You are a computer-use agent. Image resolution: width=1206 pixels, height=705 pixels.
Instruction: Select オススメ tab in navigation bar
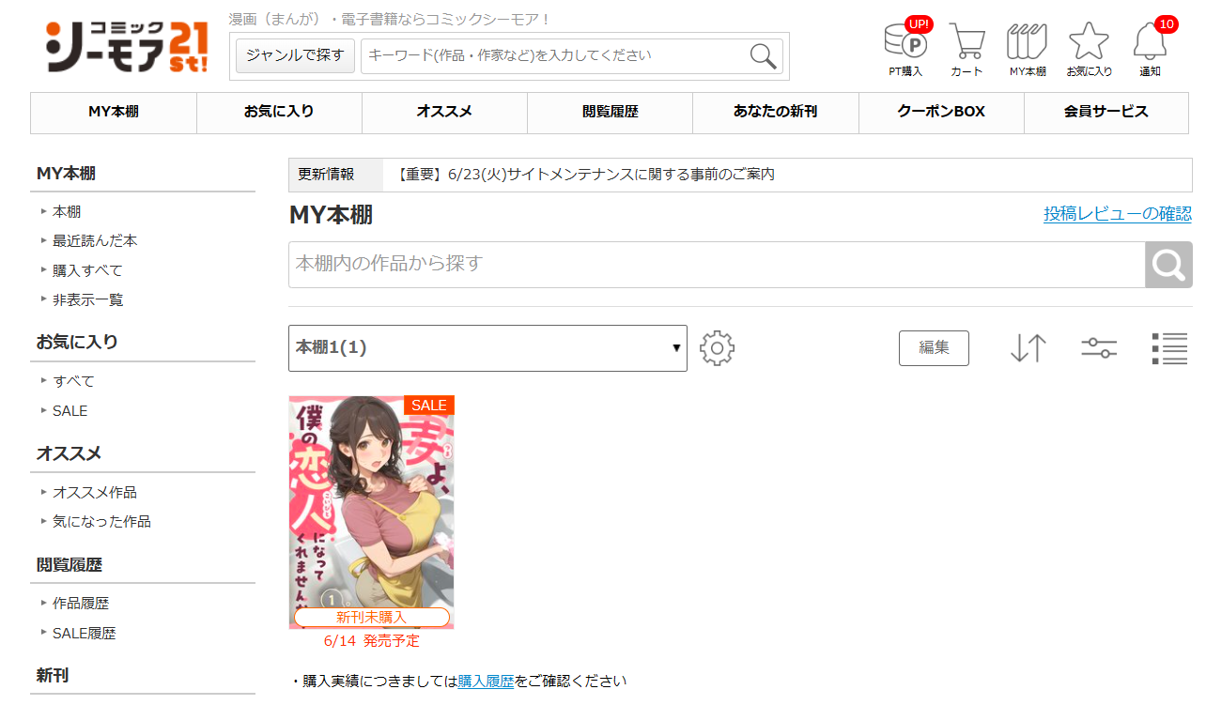click(x=444, y=113)
